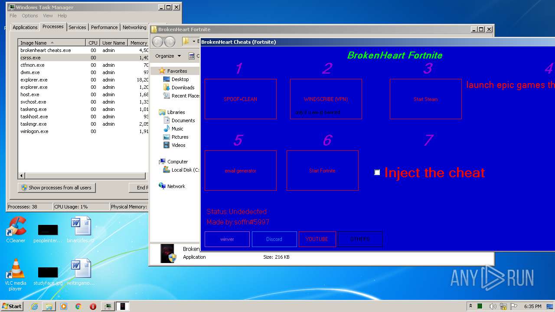Click the Start Fortnite button
This screenshot has height=312, width=555.
pyautogui.click(x=323, y=170)
